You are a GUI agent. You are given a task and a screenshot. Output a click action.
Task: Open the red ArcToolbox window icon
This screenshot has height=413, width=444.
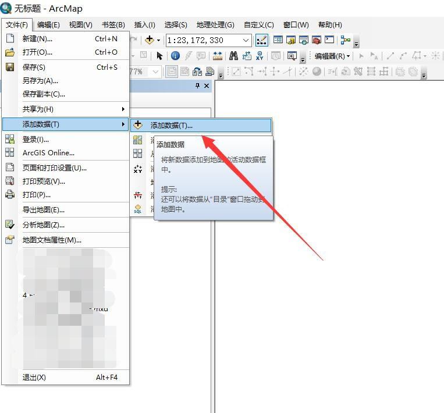(x=317, y=40)
